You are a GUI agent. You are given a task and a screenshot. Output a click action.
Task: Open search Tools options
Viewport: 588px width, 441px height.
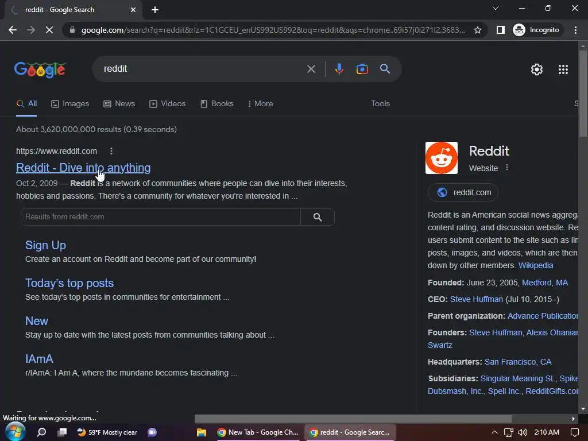[380, 104]
